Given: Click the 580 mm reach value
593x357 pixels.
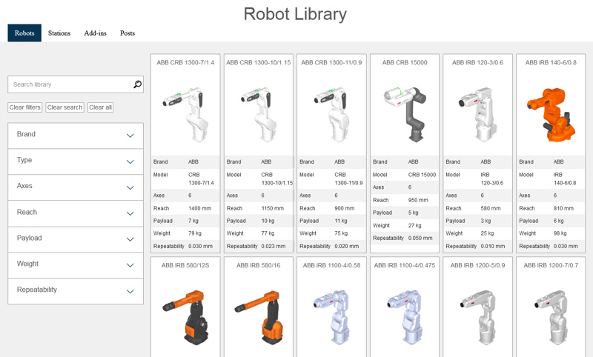Looking at the screenshot, I should 491,208.
